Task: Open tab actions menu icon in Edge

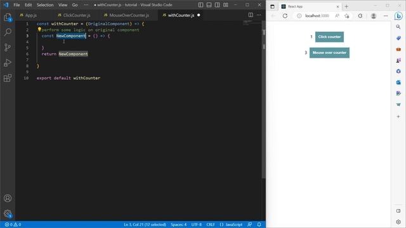Action: [272, 6]
